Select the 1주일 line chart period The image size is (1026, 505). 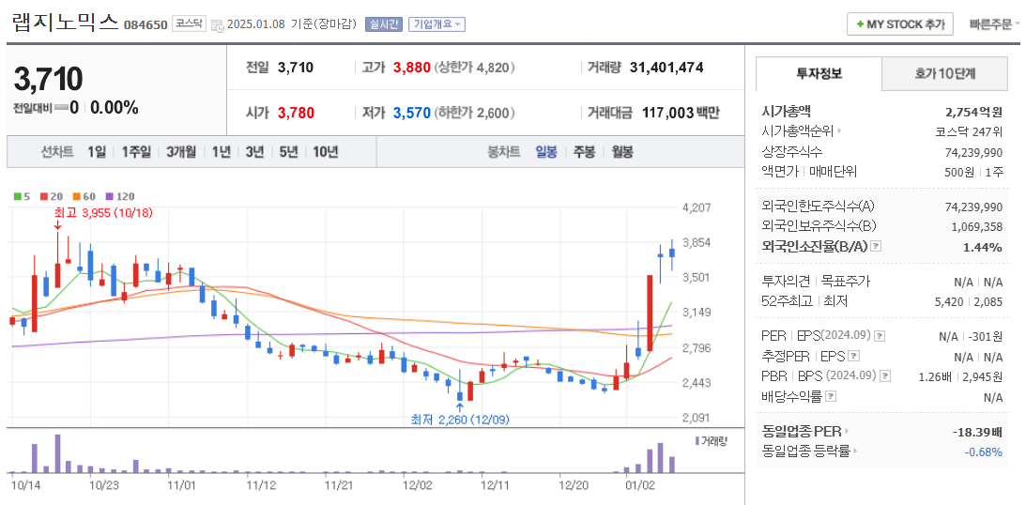(136, 152)
